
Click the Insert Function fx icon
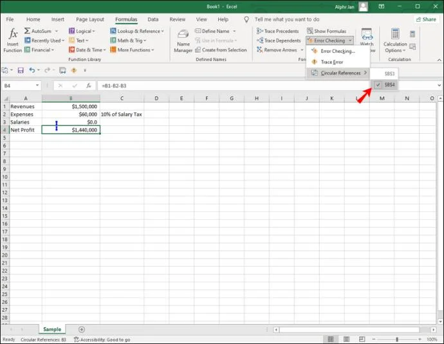pyautogui.click(x=13, y=34)
